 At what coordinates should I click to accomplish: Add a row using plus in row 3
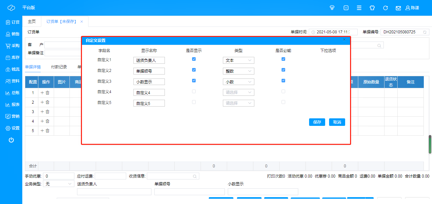pyautogui.click(x=42, y=112)
